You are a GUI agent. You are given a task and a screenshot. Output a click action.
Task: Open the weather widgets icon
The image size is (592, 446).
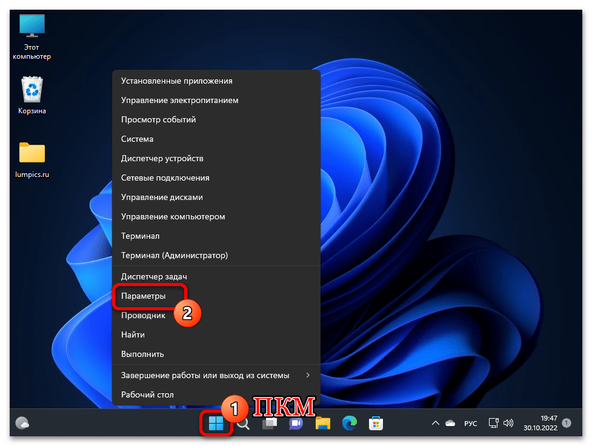[22, 423]
